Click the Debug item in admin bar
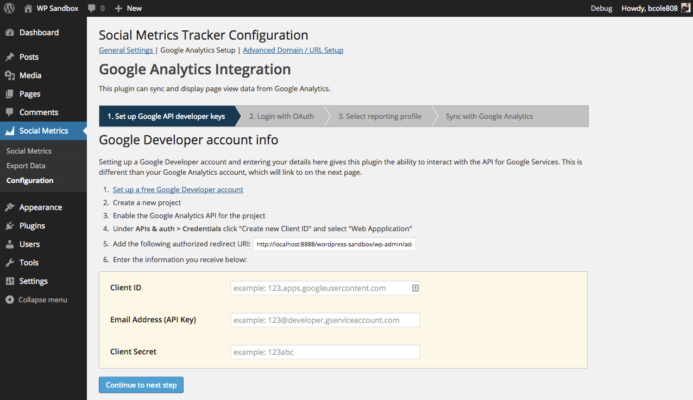The image size is (693, 400). (x=601, y=8)
